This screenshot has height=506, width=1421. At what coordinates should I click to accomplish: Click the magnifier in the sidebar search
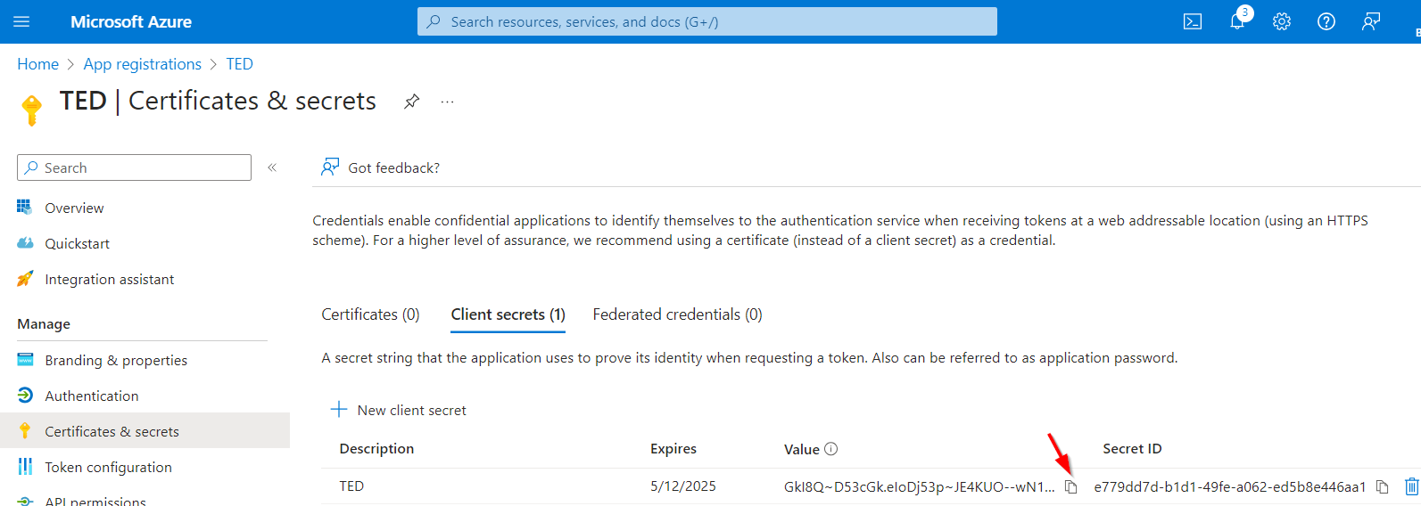(x=32, y=167)
